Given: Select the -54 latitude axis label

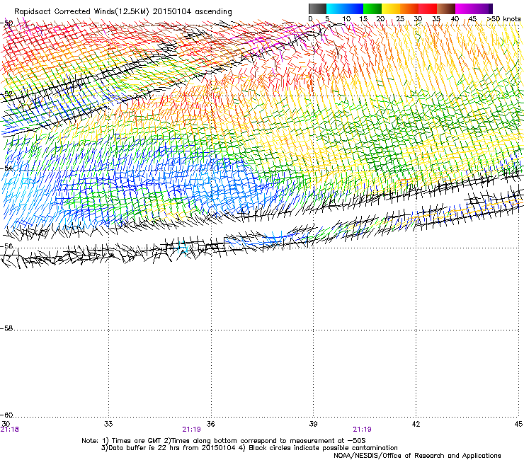Looking at the screenshot, I should (x=6, y=168).
